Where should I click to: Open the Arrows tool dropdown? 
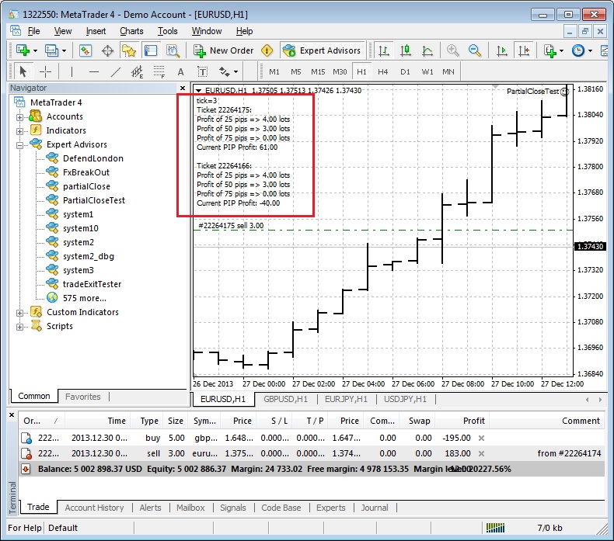click(235, 71)
